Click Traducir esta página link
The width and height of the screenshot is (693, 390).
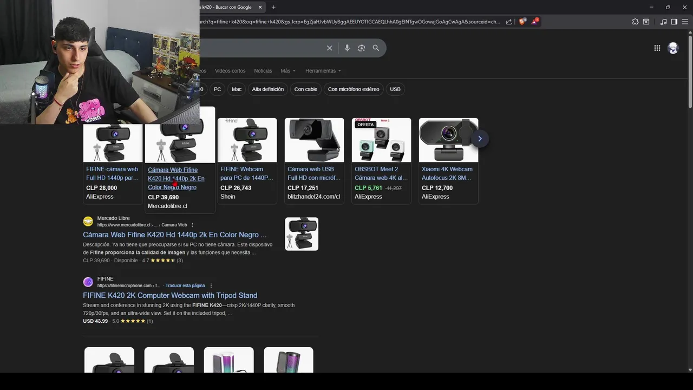pos(185,285)
